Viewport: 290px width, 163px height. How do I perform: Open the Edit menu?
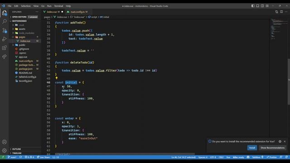pyautogui.click(x=16, y=6)
